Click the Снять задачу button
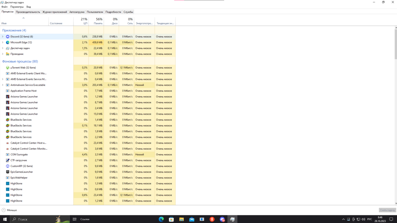The height and width of the screenshot is (223, 397). click(x=387, y=210)
